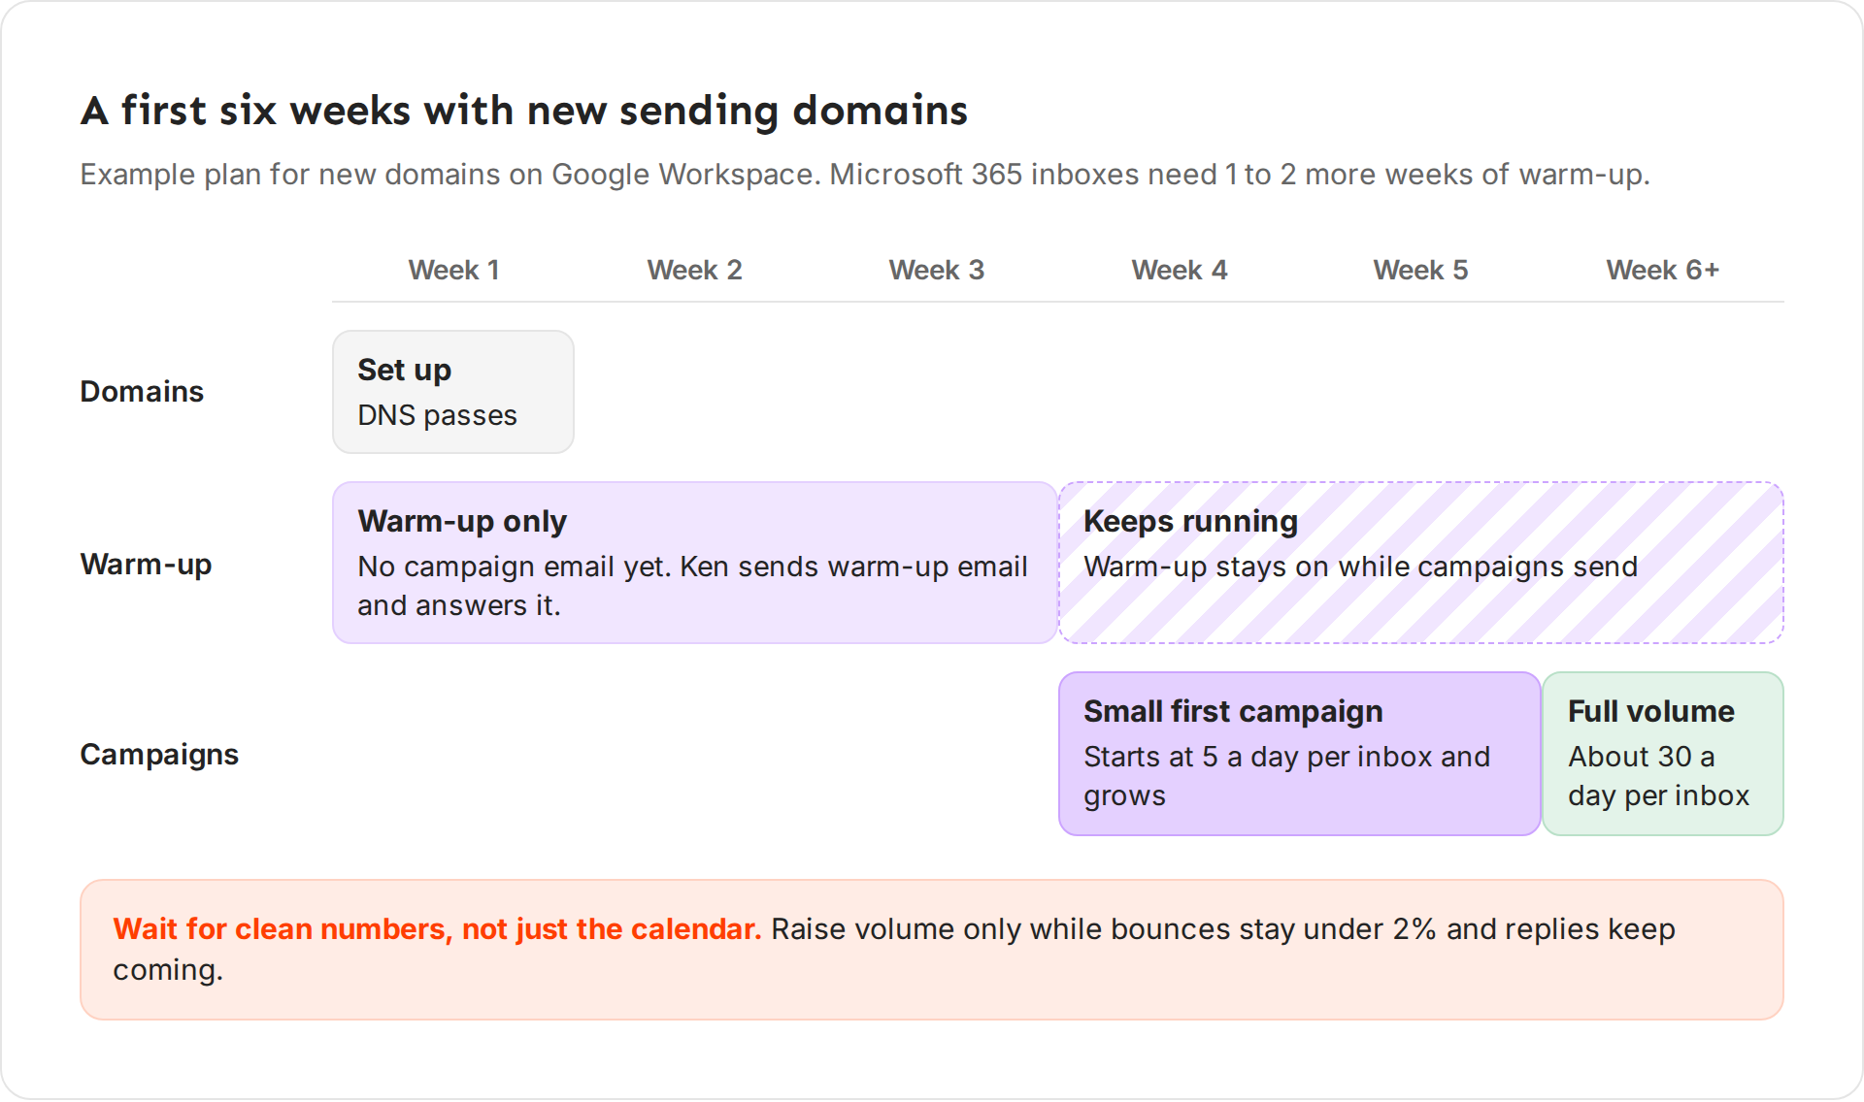
Task: Click the subtitle about Google Workspace domains
Action: pyautogui.click(x=865, y=175)
